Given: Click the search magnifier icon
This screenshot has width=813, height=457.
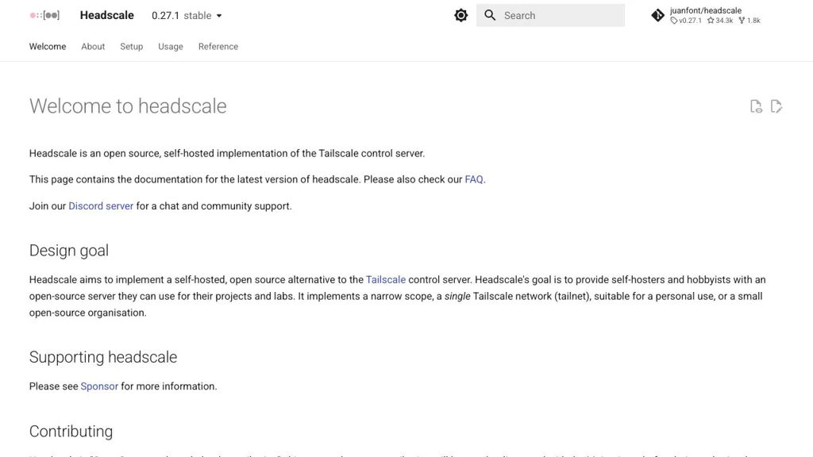Looking at the screenshot, I should pyautogui.click(x=490, y=15).
